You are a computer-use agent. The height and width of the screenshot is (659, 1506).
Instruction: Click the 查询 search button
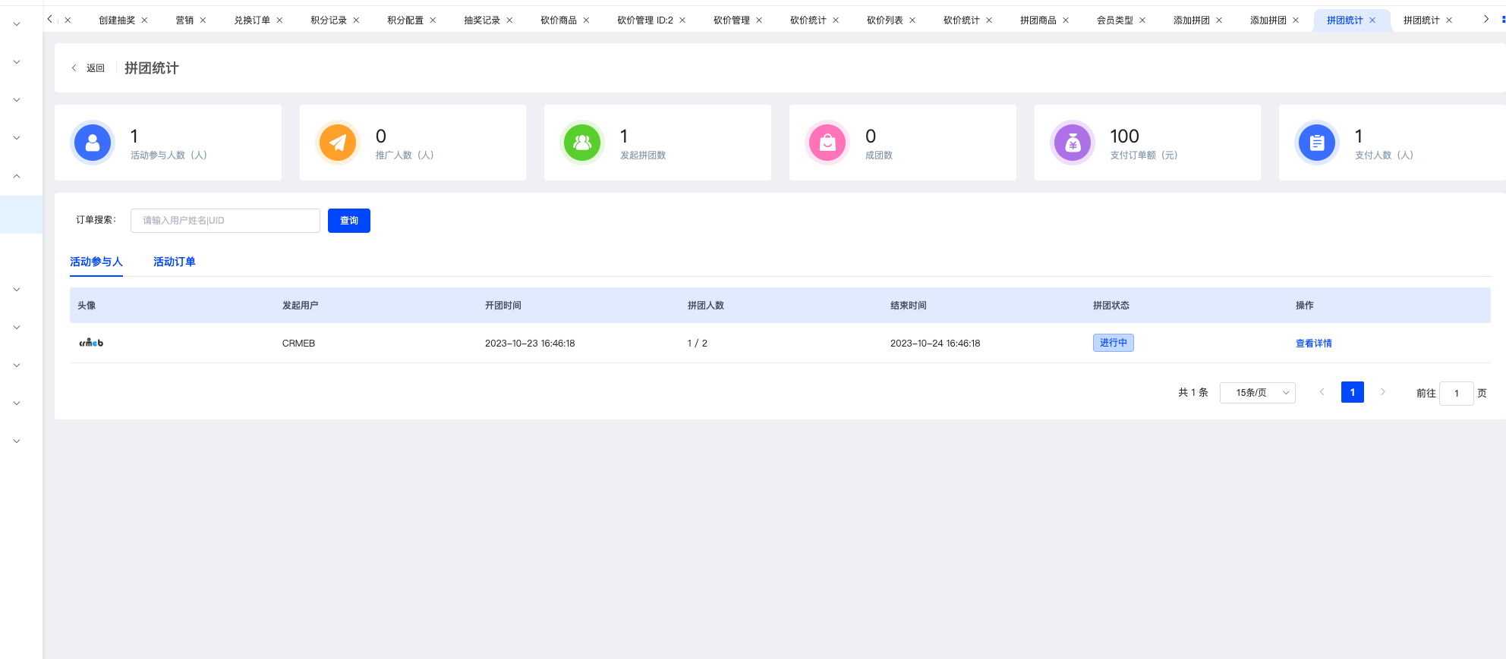349,221
